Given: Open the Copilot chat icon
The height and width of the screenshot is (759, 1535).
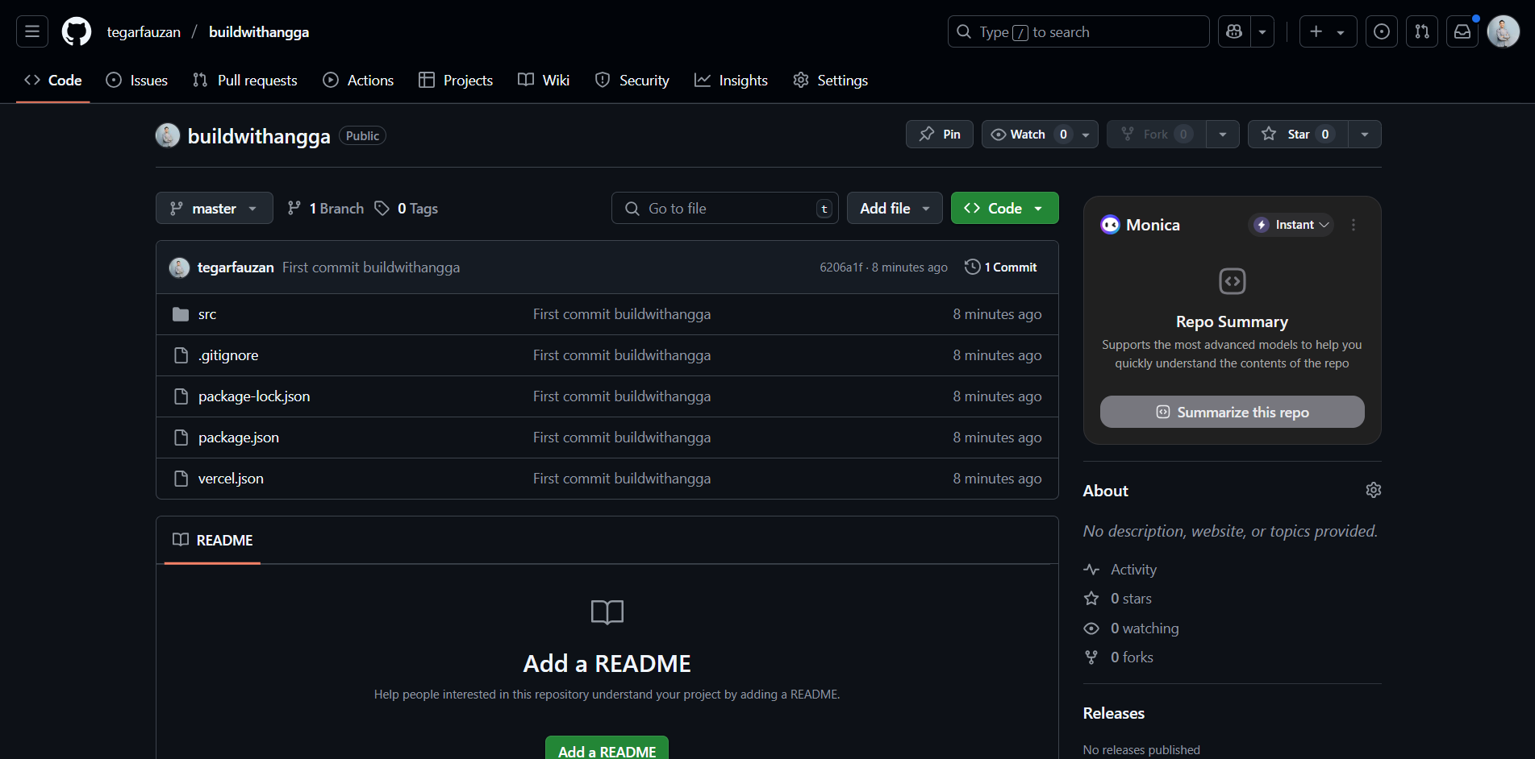Looking at the screenshot, I should tap(1233, 31).
